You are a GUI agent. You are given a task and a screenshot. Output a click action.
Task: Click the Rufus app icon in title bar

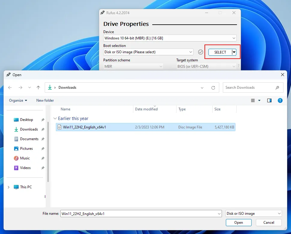[102, 13]
